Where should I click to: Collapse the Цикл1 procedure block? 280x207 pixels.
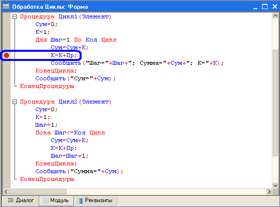15,17
